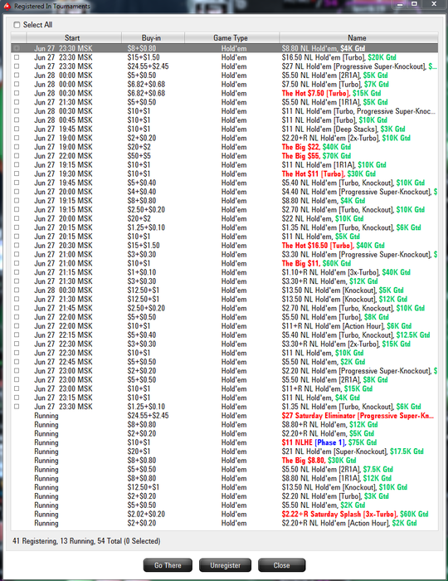Select the $5.50 NL Hold'em Turbo $8K Gtd row
Viewport: 448px width, 581px height.
point(224,317)
